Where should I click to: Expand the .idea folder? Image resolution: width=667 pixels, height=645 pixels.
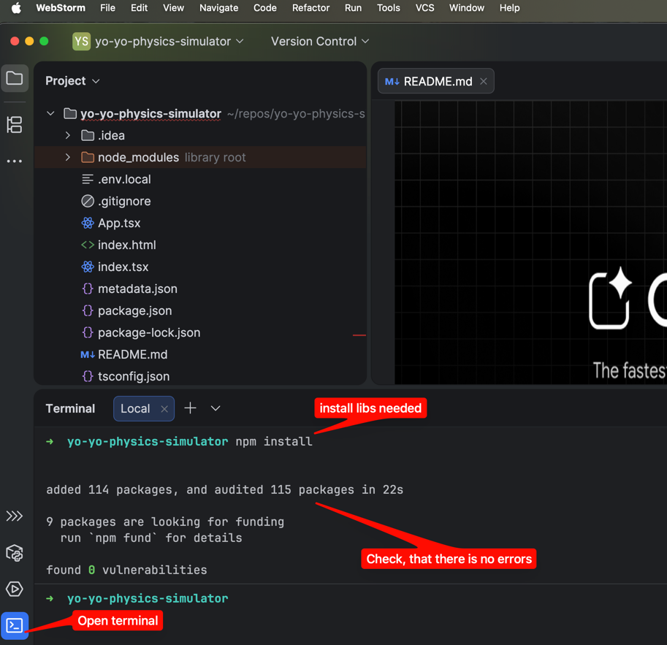pos(68,136)
